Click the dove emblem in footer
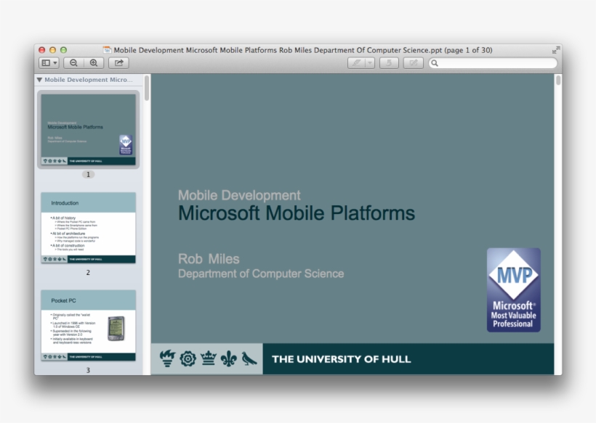The image size is (596, 423). 249,358
